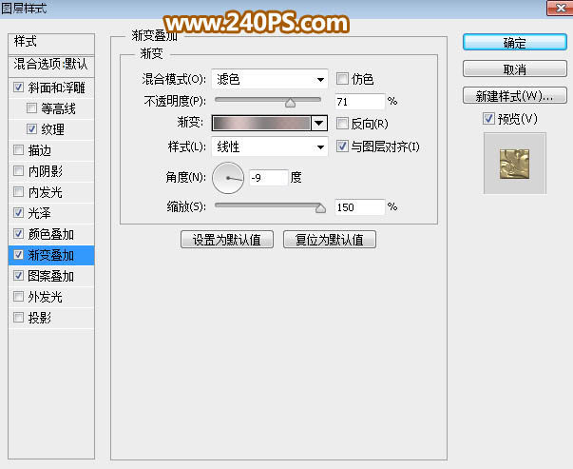Click the 新建样式(W)... button

click(515, 95)
